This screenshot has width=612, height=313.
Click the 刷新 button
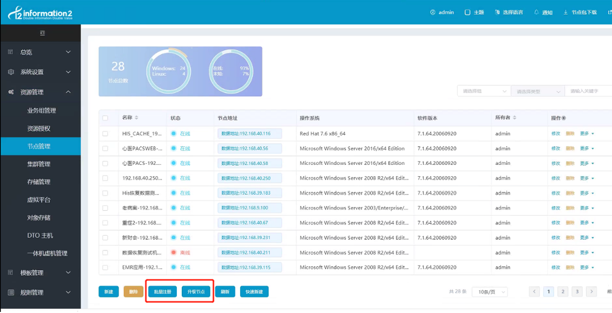point(225,291)
